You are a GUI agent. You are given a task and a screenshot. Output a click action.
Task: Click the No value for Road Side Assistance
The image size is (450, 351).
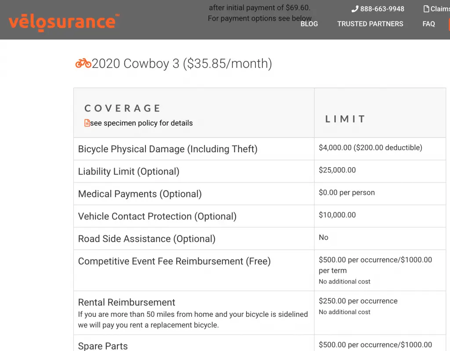pos(323,237)
